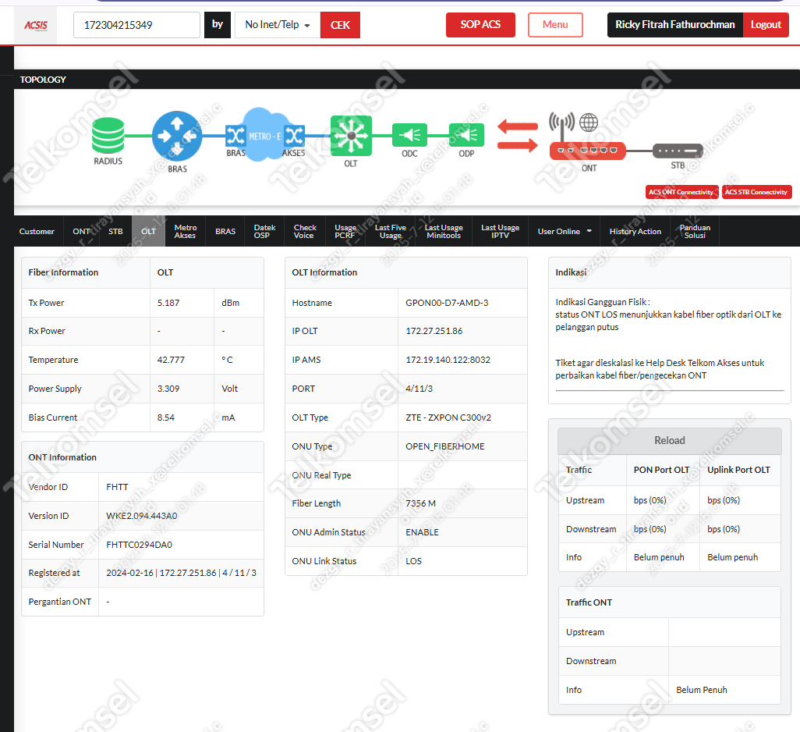Viewport: 800px width, 732px height.
Task: Click the Indikasi Gangguan Fisik message
Action: tap(668, 314)
